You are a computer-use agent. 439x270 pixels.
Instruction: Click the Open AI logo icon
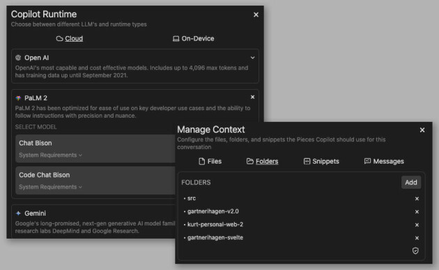(x=18, y=58)
